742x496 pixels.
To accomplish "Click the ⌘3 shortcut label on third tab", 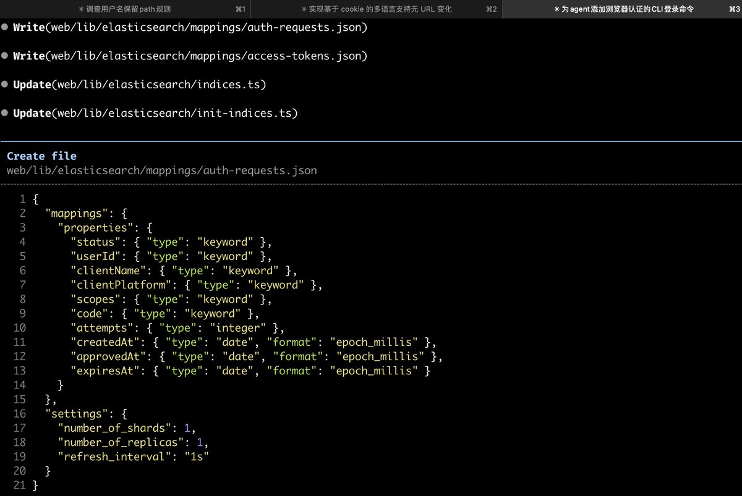I will pyautogui.click(x=735, y=9).
